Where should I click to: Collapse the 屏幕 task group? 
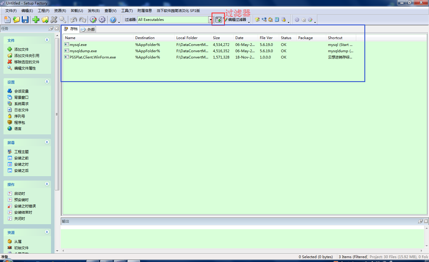(x=47, y=142)
